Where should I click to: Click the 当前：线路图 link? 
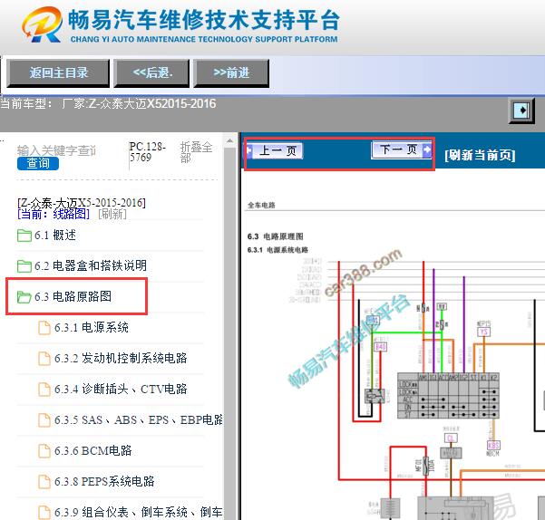54,214
